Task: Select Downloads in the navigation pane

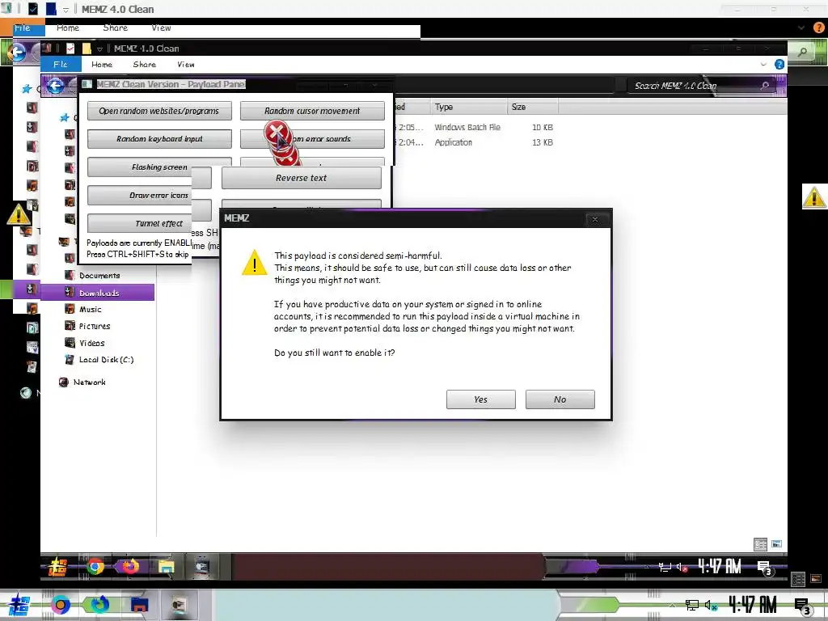Action: tap(99, 293)
